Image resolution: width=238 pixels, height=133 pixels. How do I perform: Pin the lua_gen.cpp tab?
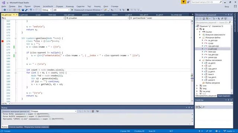(x=14, y=15)
